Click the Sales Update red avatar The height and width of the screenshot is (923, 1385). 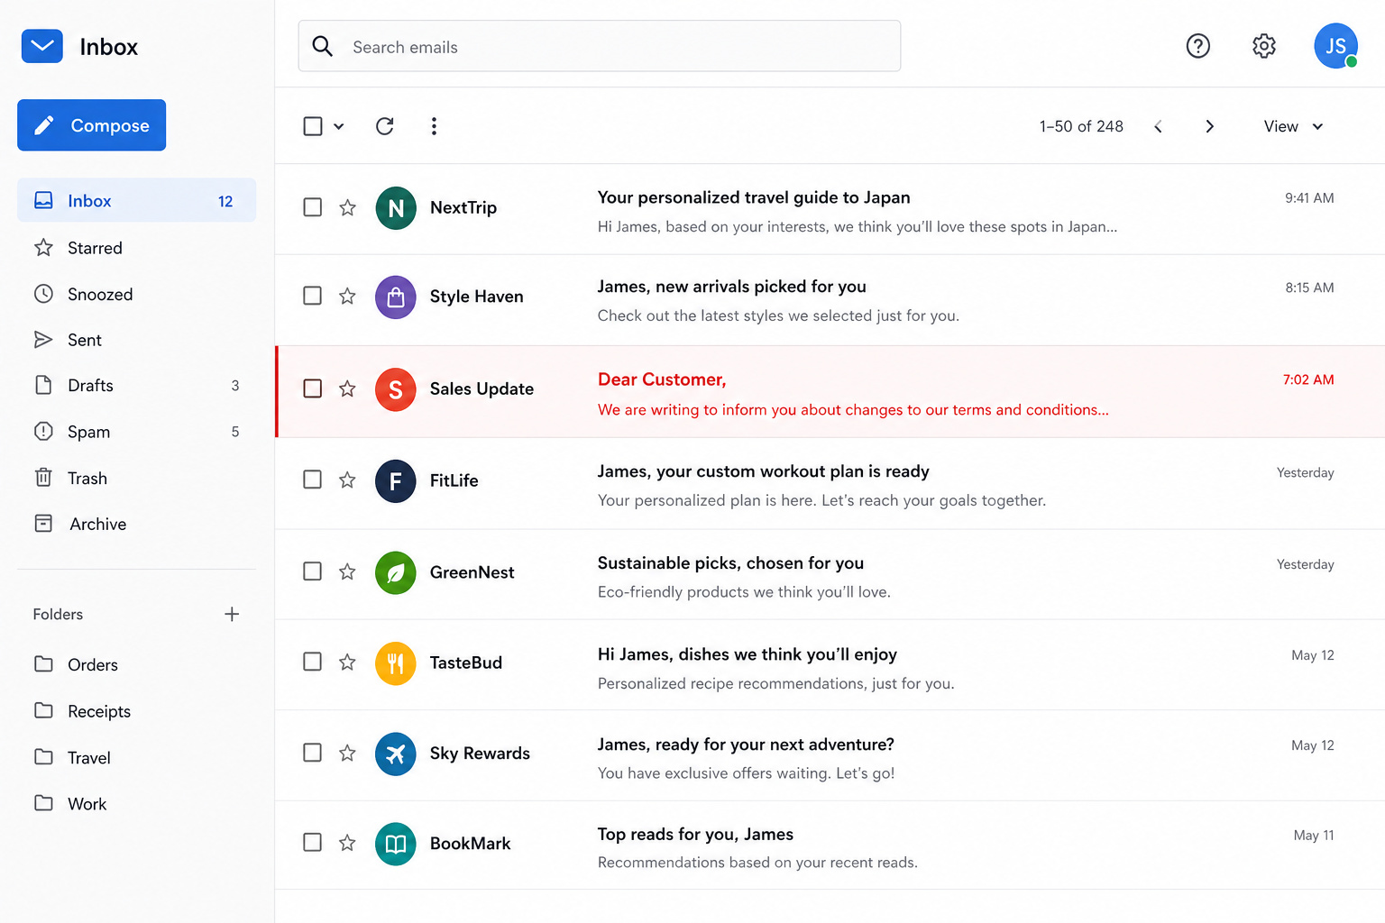click(x=396, y=389)
